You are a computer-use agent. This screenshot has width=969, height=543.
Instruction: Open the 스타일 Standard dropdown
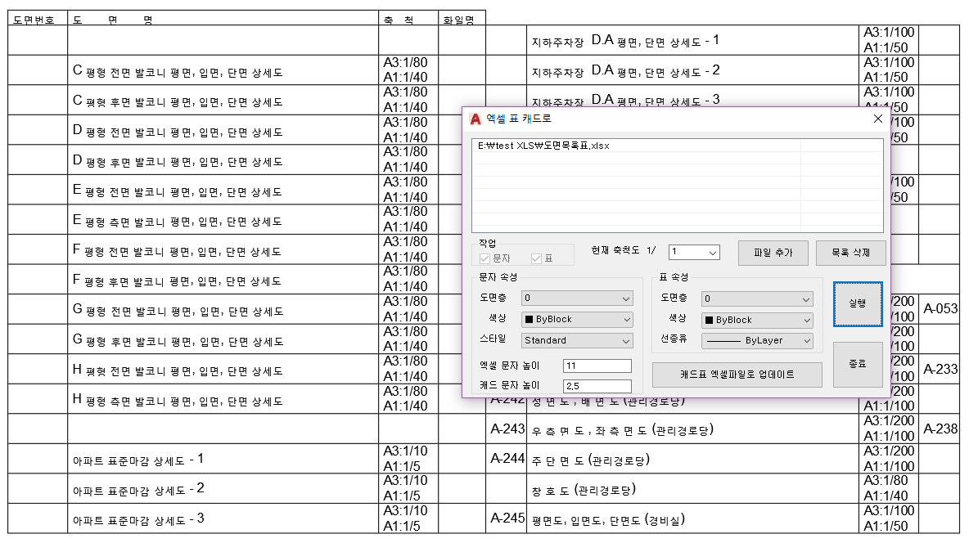[578, 340]
